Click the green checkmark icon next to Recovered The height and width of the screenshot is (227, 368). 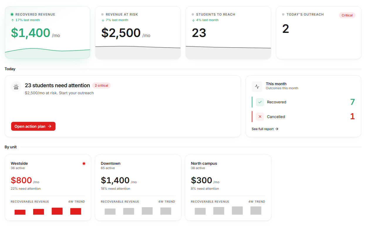tap(260, 102)
